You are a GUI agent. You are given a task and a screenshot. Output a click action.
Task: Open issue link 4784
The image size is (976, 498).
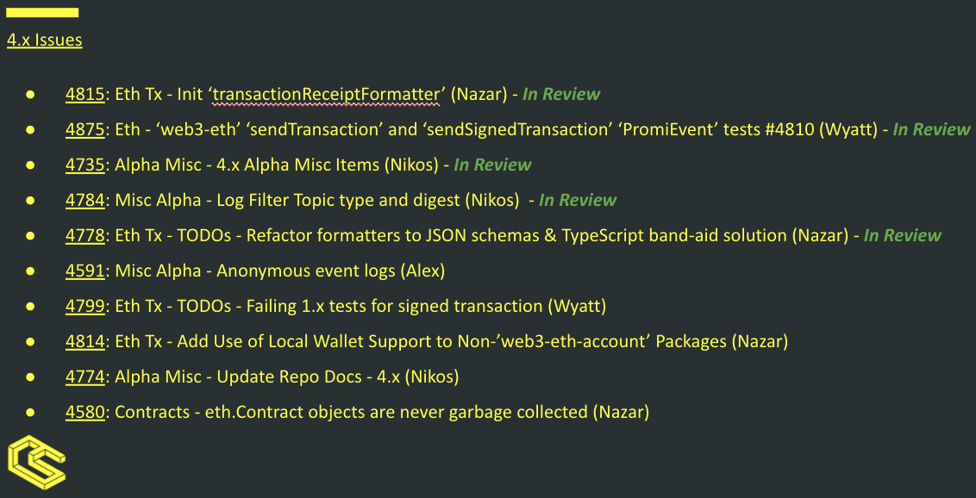click(x=85, y=200)
